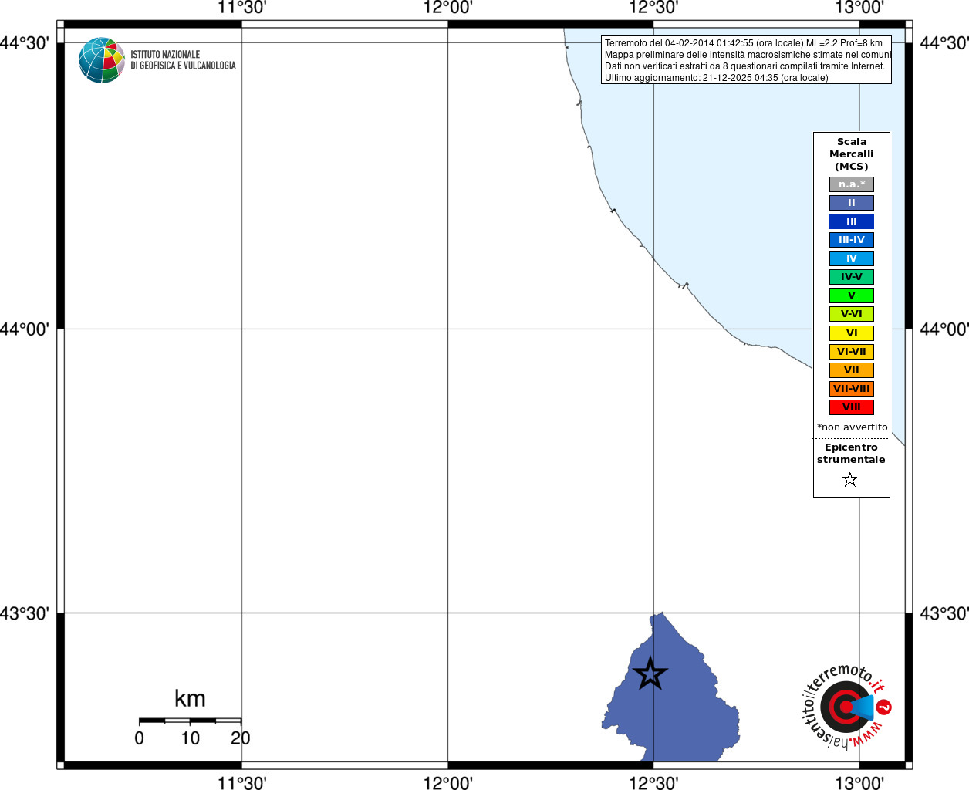Select the III intensity legend swatch

[852, 221]
